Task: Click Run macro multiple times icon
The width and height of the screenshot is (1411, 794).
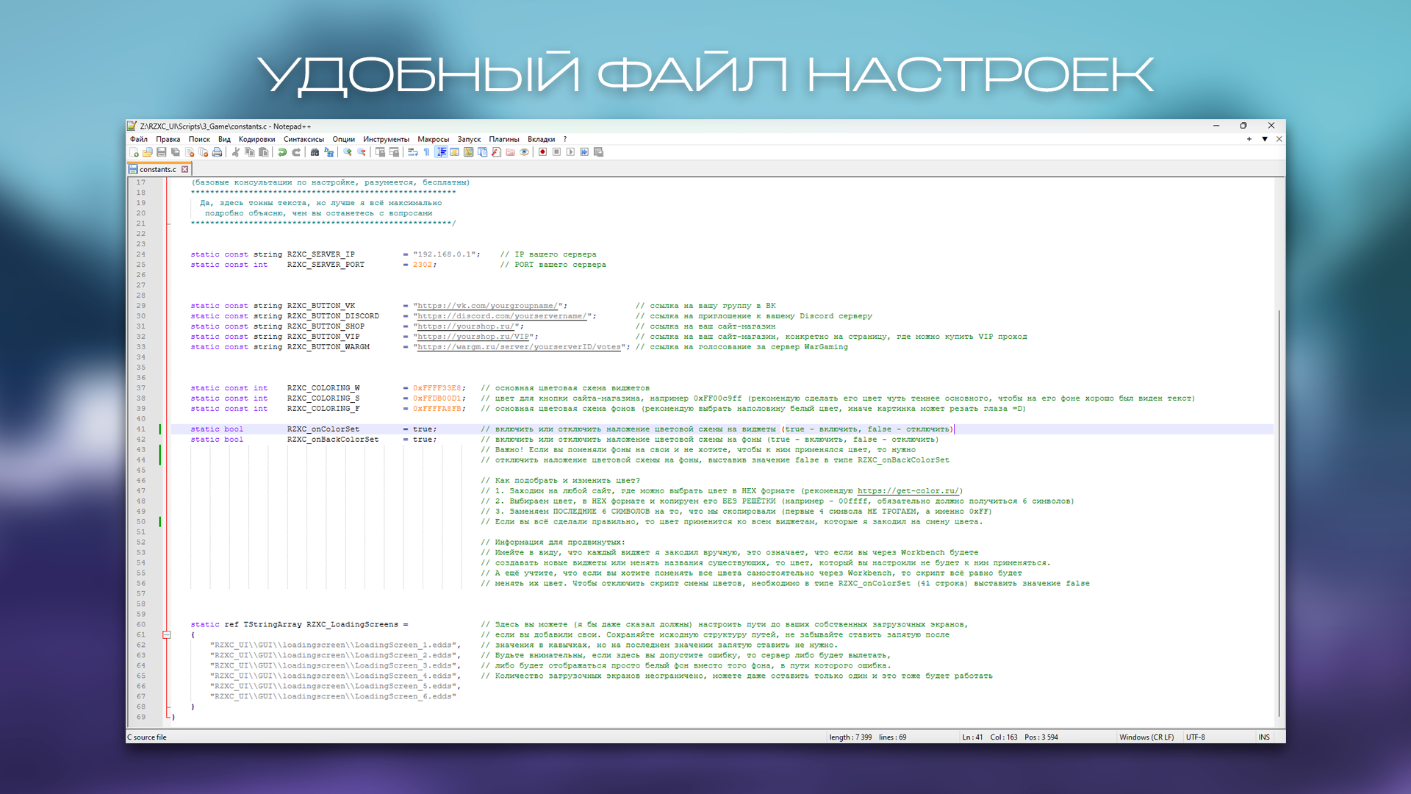Action: [584, 152]
